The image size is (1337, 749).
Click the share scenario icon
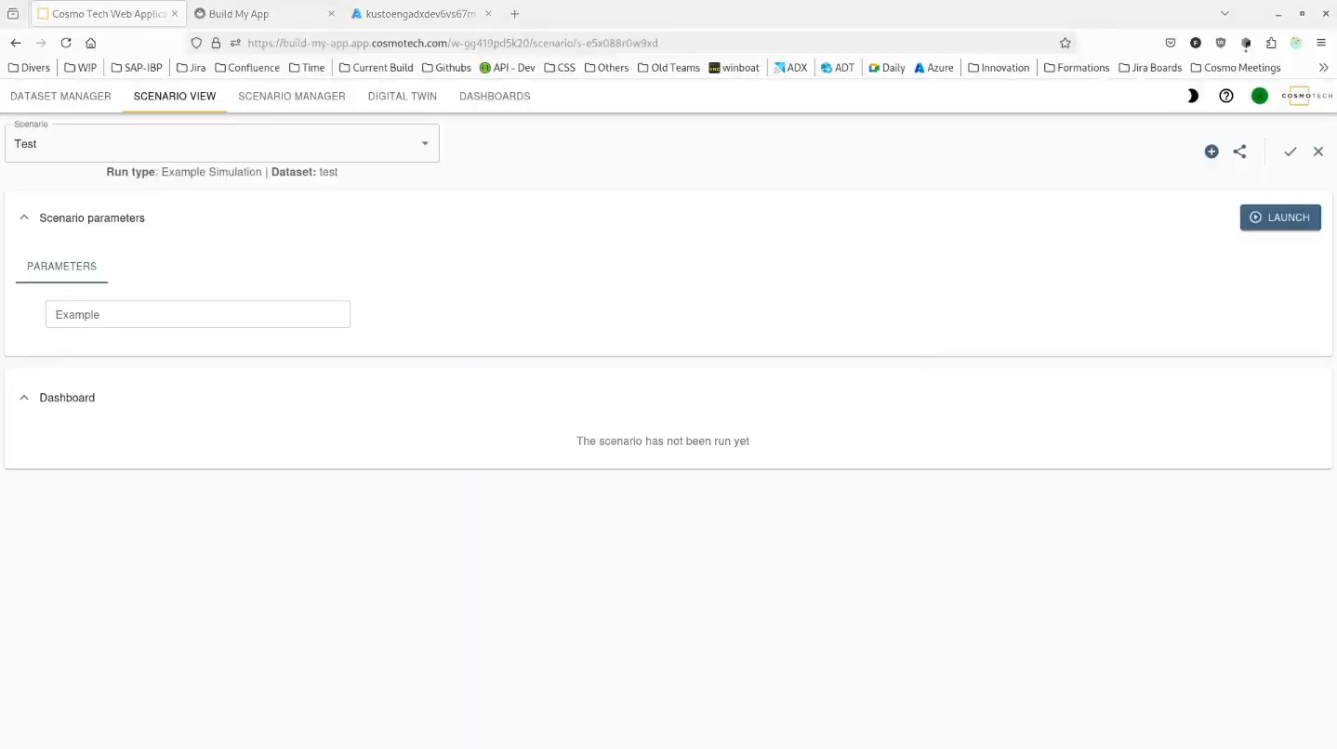tap(1239, 151)
